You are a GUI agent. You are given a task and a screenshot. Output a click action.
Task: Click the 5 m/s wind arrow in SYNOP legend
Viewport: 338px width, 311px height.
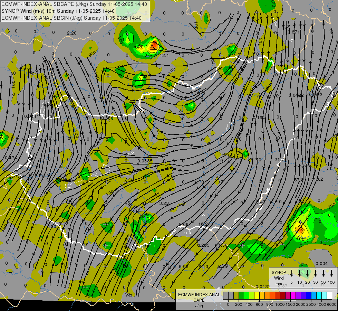pos(291,273)
